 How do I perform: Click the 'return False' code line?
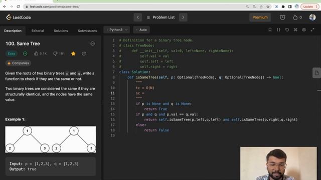(x=156, y=130)
